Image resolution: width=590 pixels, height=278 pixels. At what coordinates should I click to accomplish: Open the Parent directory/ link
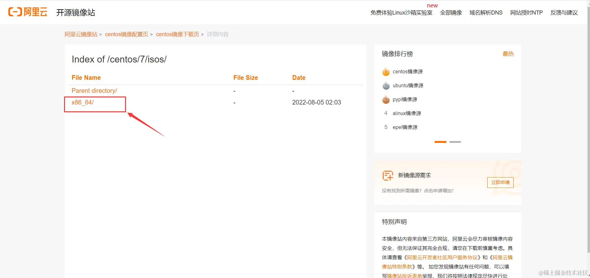point(94,91)
